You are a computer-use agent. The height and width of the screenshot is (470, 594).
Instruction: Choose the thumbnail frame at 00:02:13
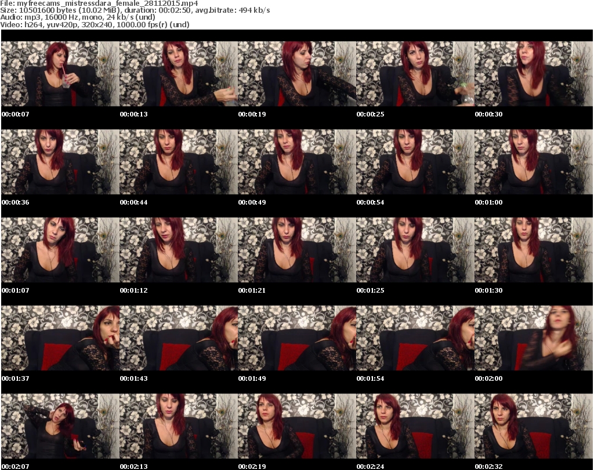179,427
